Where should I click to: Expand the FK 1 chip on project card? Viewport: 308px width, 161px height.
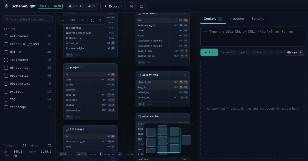tap(69, 117)
